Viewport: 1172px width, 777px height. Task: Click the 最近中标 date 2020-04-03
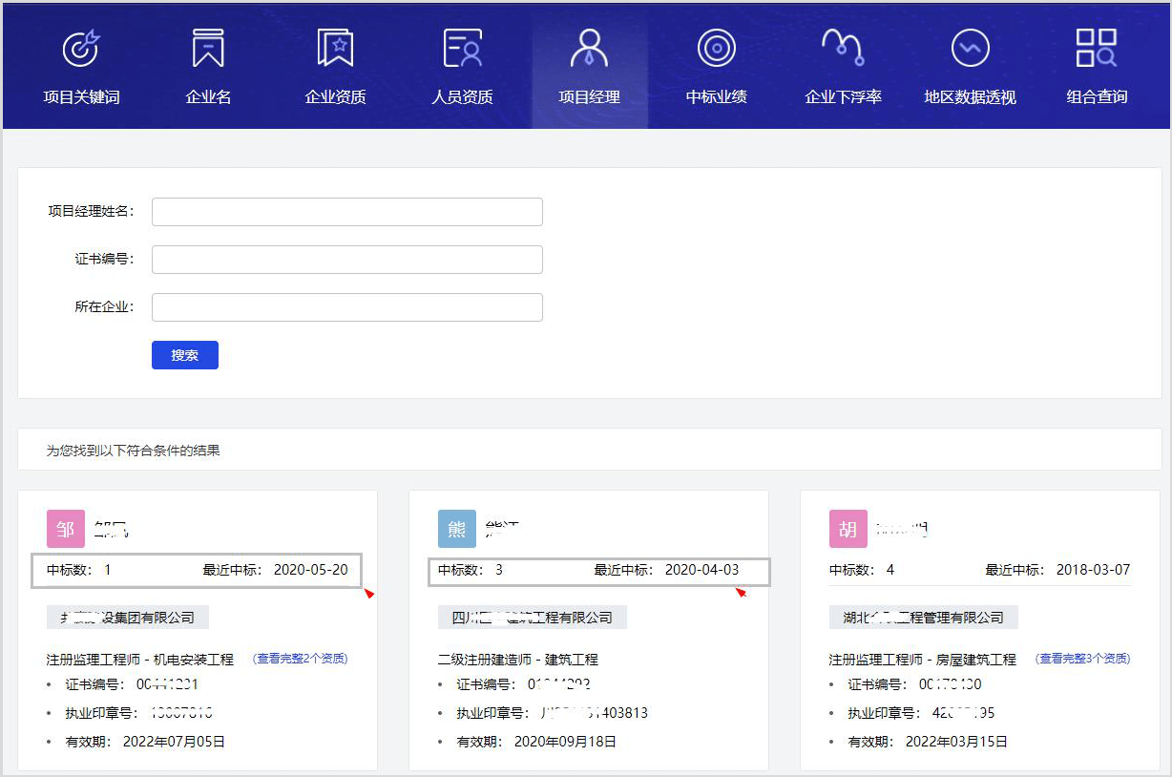702,570
